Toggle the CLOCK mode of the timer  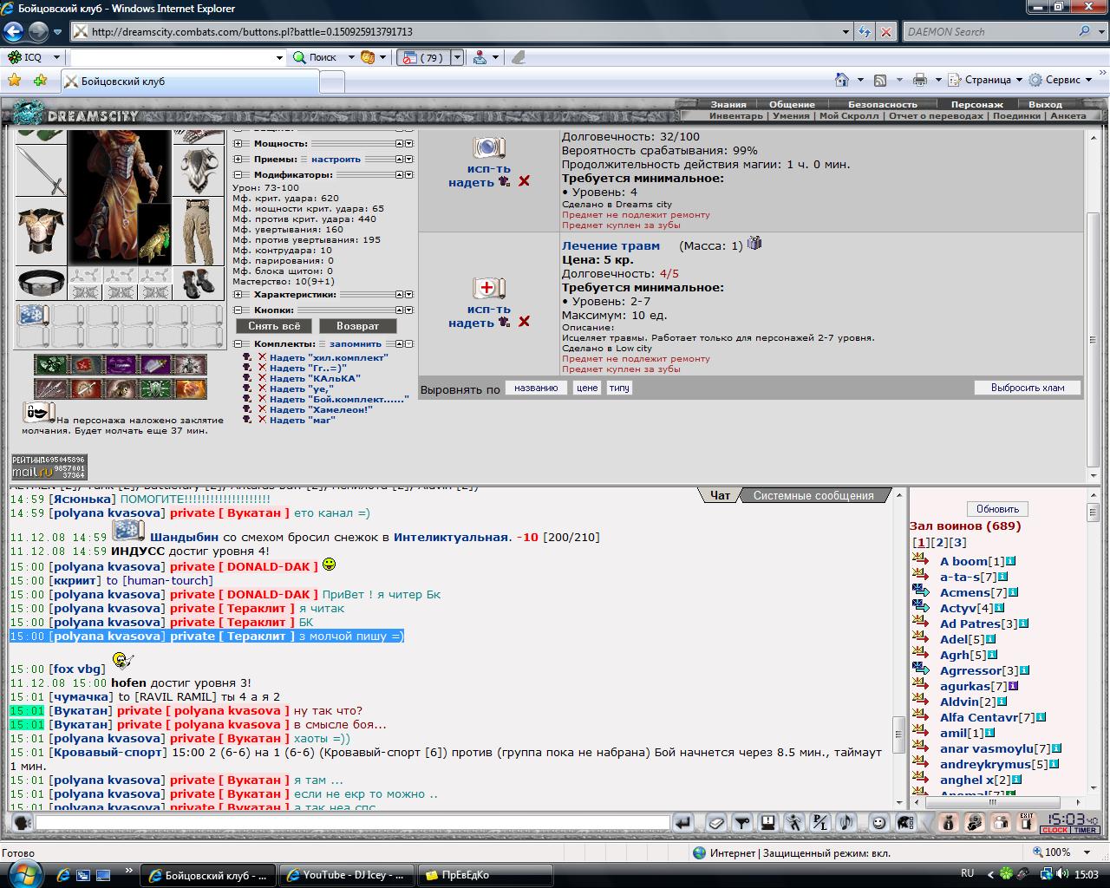coord(1055,830)
